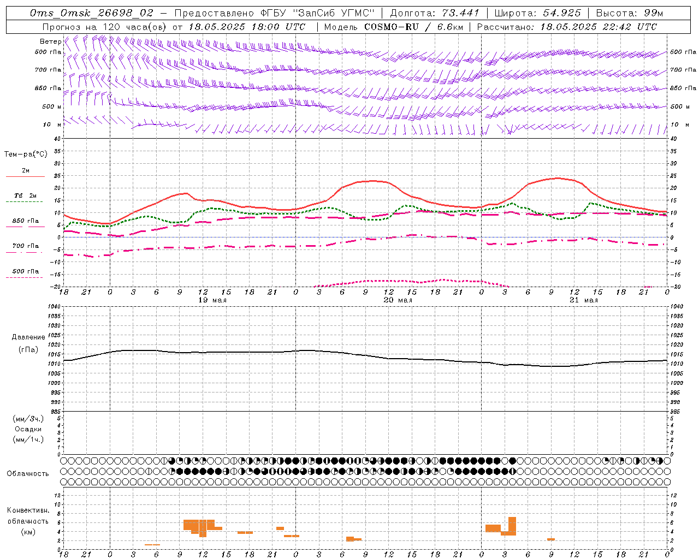Click the Тем-ра(°C) axis title
The height and width of the screenshot is (559, 699).
click(26, 154)
